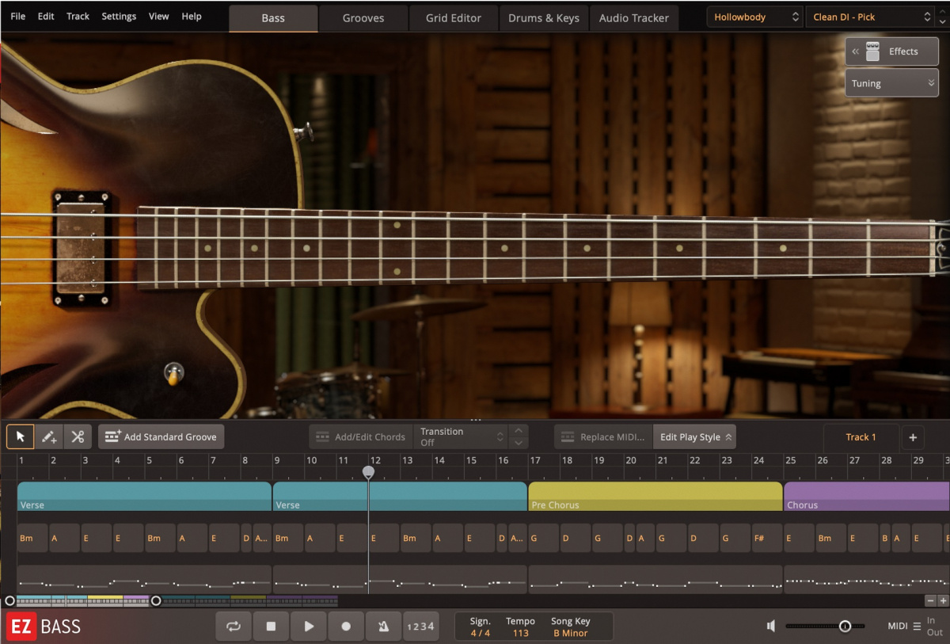Enable loop playback
Screen dimensions: 950x644
point(234,626)
